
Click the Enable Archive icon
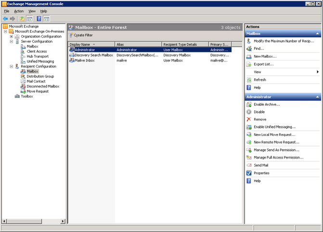[249, 105]
